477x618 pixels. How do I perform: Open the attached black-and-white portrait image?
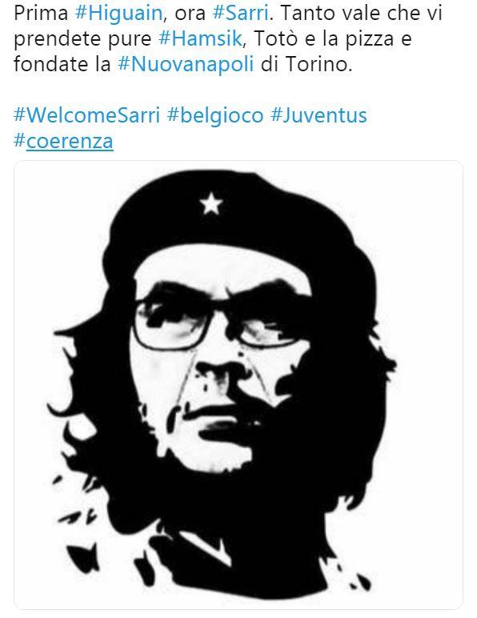238,385
